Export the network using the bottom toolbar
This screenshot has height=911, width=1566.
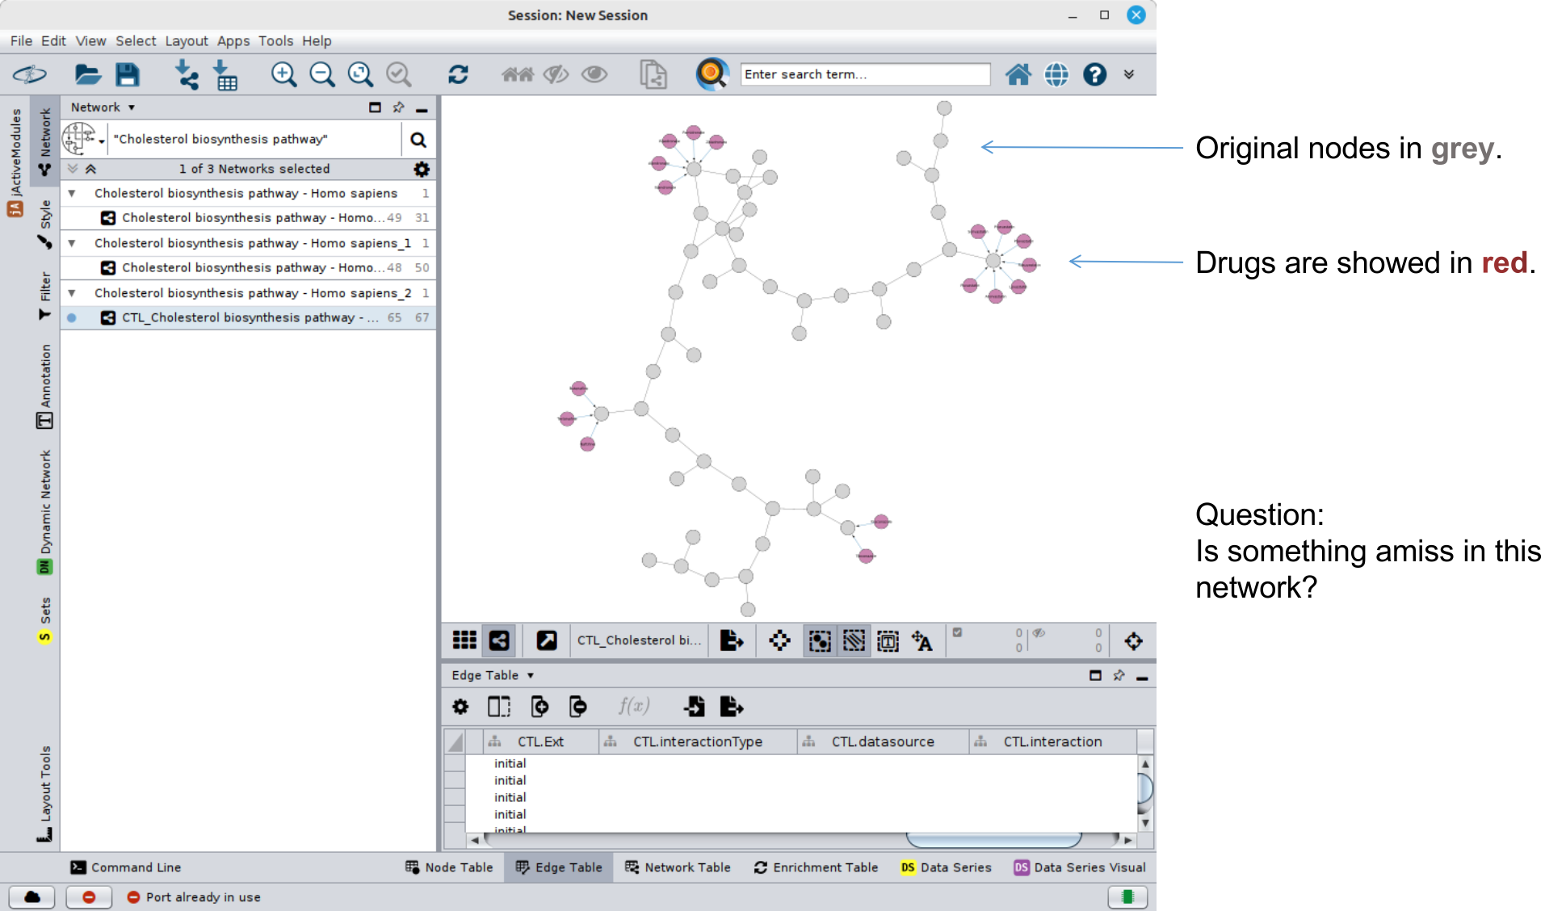pyautogui.click(x=731, y=640)
